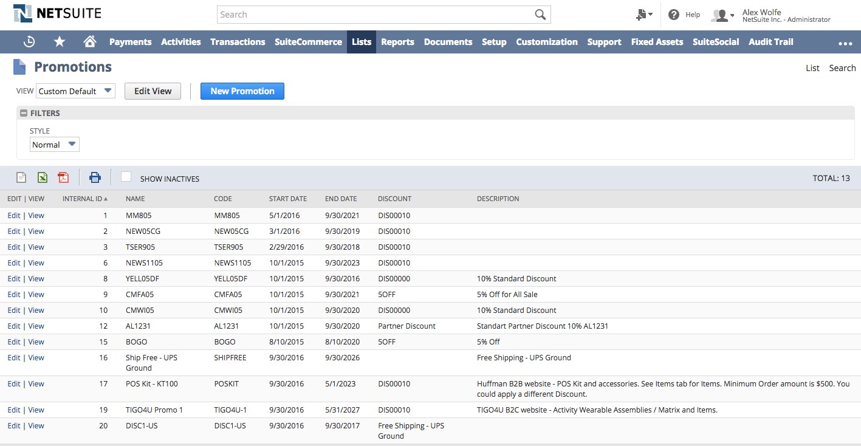Click View for NEW05CG promotion
The image size is (861, 446).
click(36, 232)
